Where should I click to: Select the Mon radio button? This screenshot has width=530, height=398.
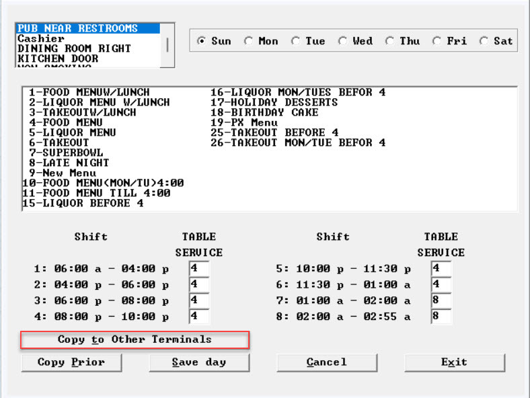pyautogui.click(x=249, y=41)
